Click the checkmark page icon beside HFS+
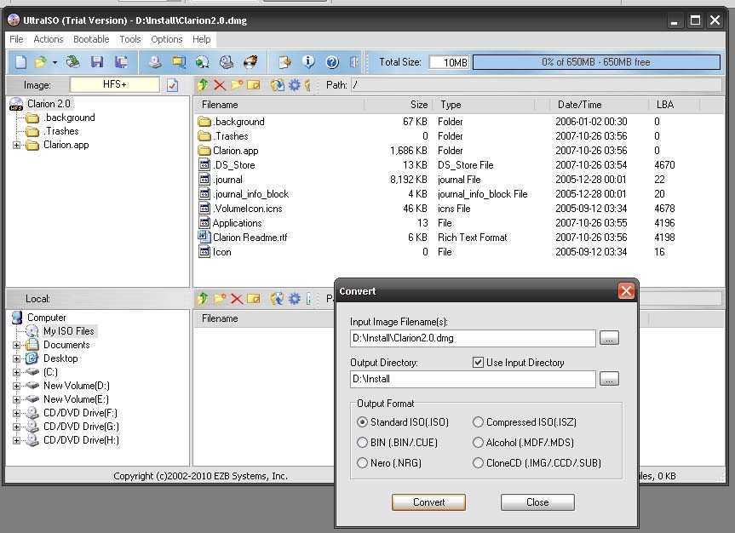 pos(173,85)
